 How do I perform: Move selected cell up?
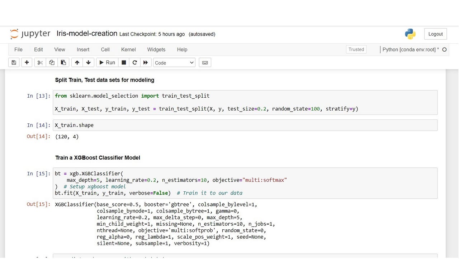pos(77,62)
